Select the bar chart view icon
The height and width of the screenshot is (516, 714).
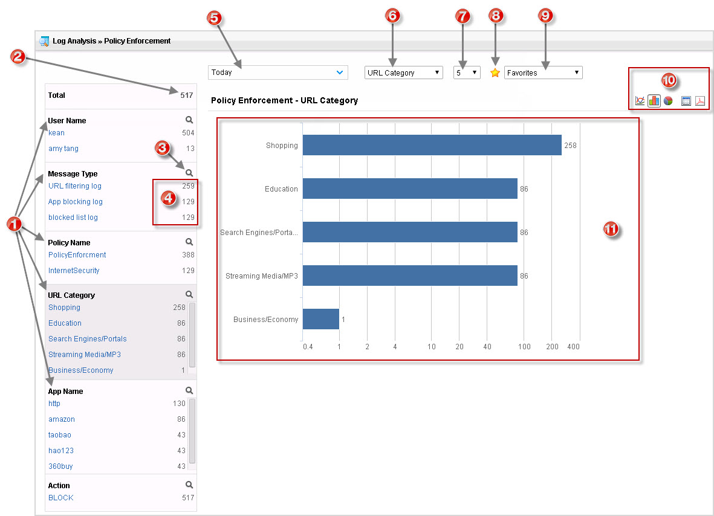tap(654, 101)
